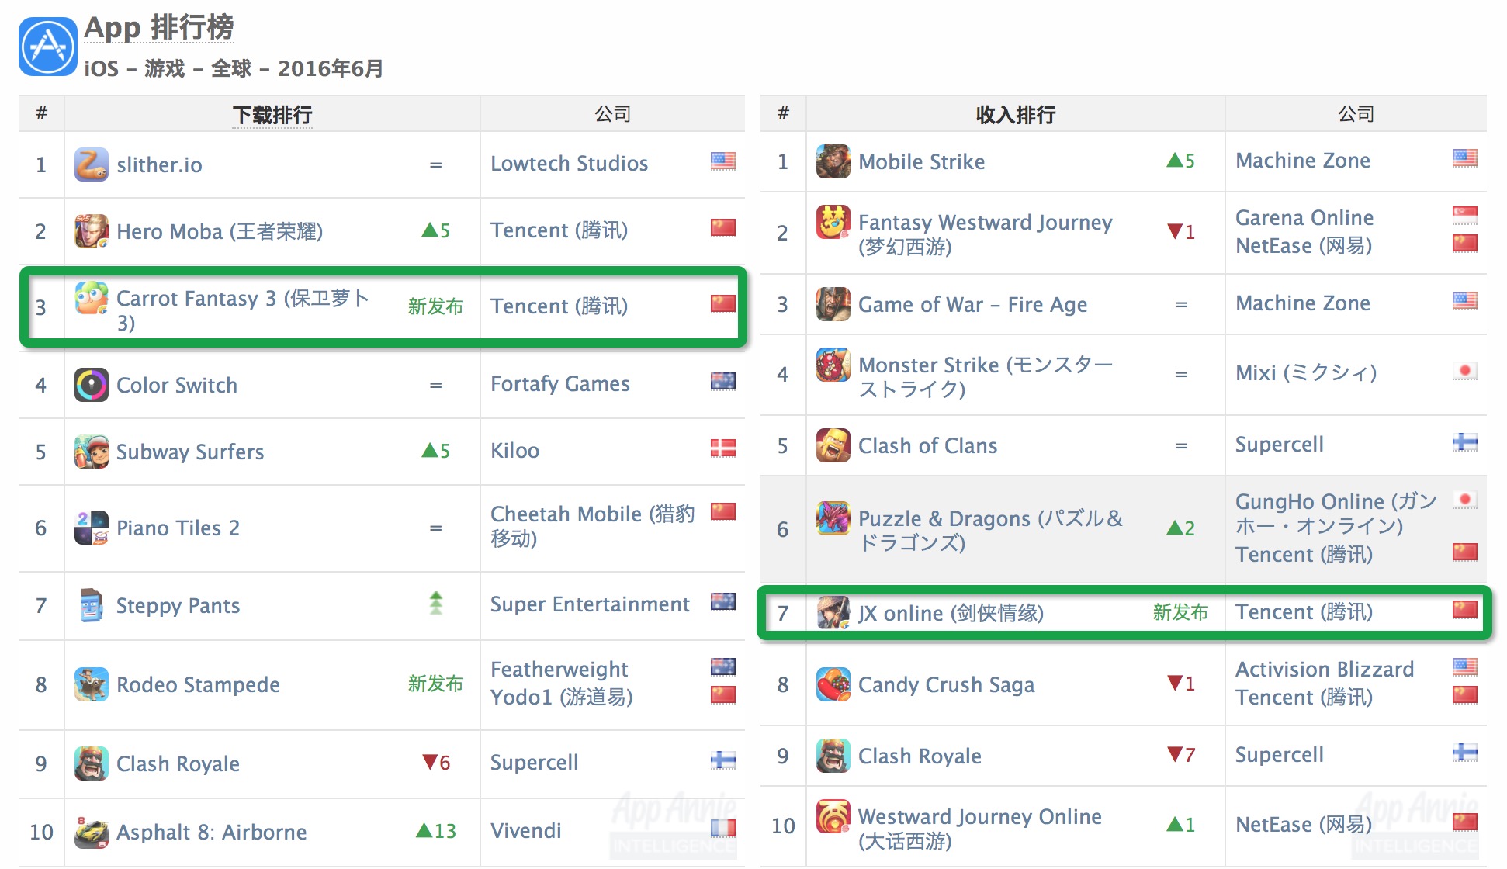Click the Mobile Strike app icon
Image resolution: width=1507 pixels, height=869 pixels.
click(833, 161)
